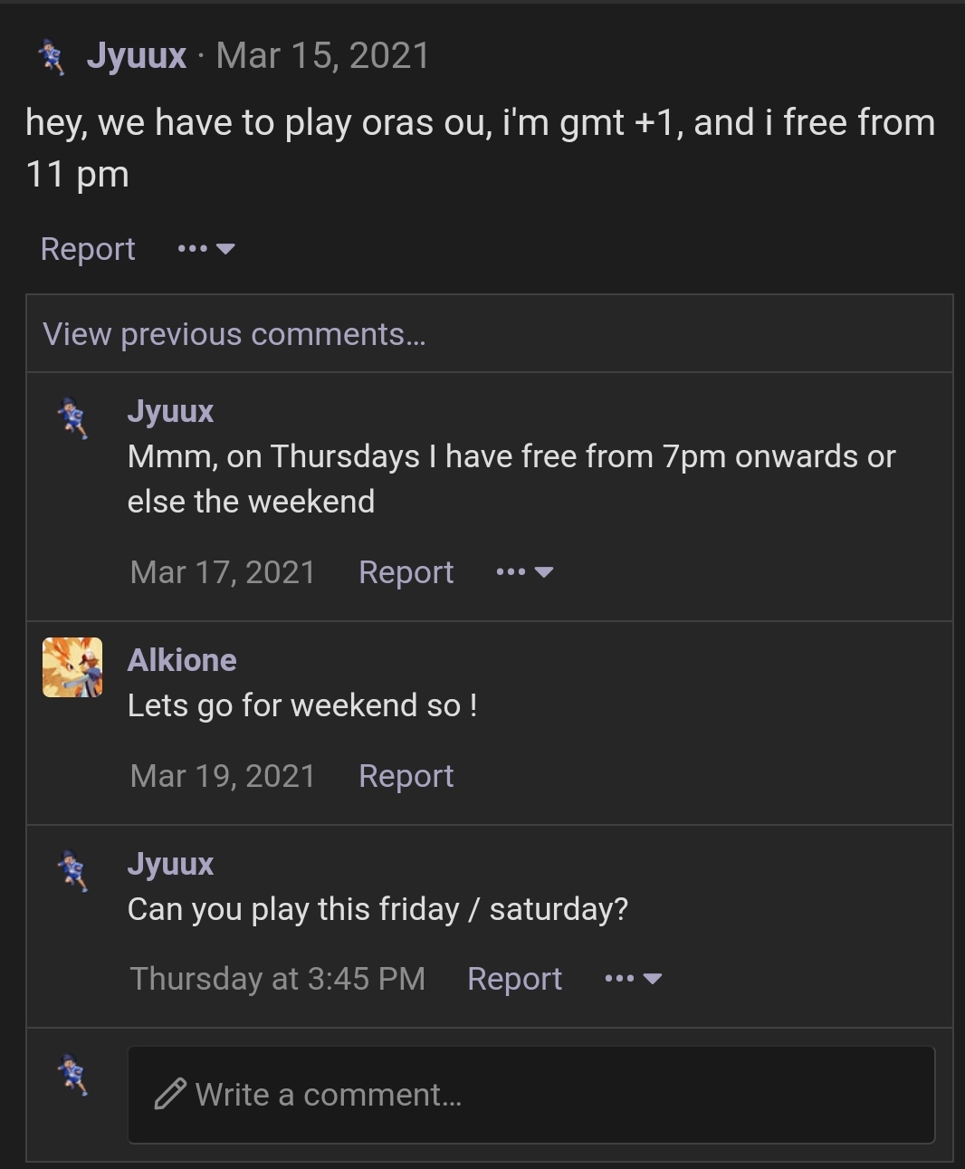Report the Mar 17, 2021 comment
Viewport: 965px width, 1169px height.
(x=406, y=572)
